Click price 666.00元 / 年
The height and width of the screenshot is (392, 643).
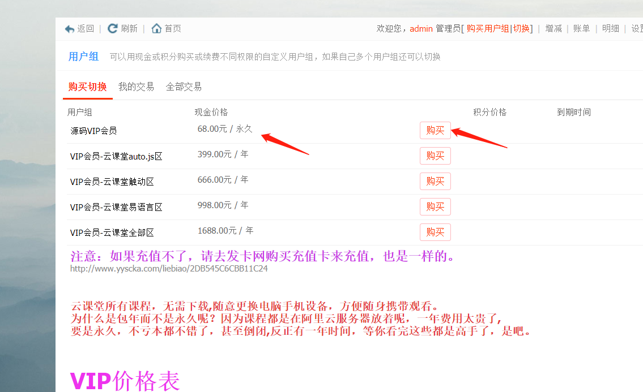click(x=223, y=180)
